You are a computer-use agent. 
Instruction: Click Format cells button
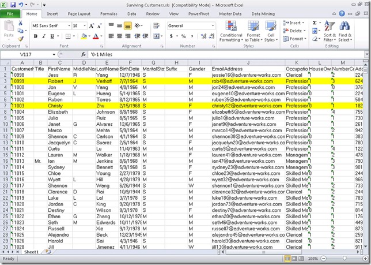[294, 39]
